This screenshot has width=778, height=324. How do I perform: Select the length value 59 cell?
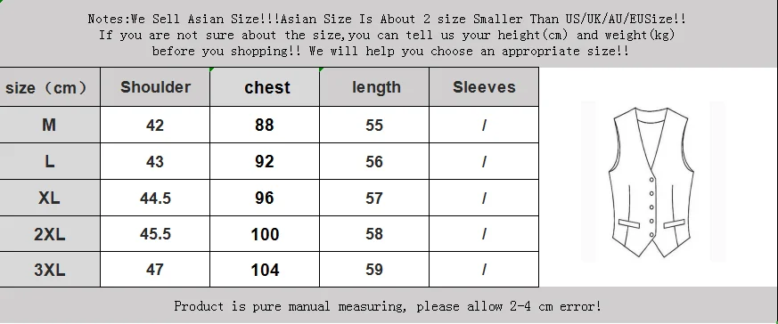coord(374,270)
